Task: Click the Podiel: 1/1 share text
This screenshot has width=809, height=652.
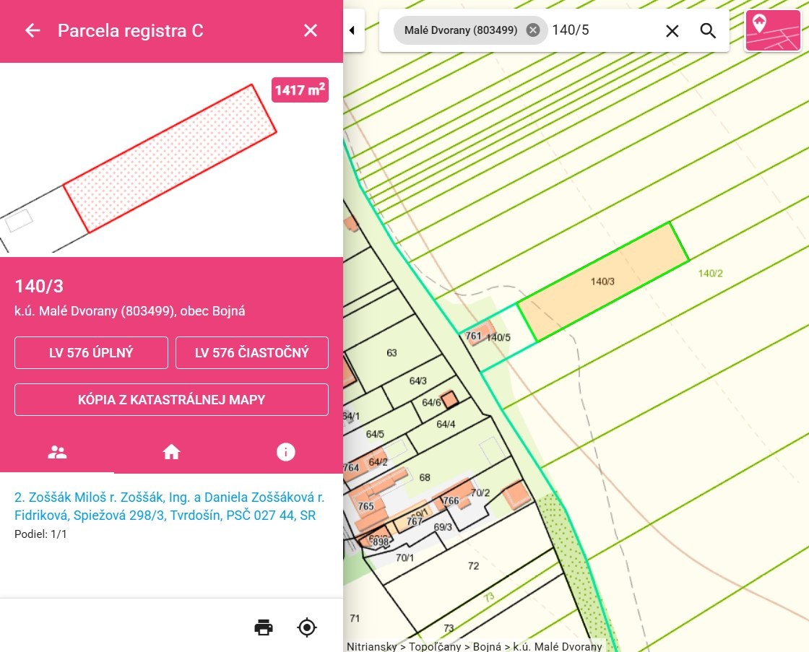Action: [x=40, y=534]
